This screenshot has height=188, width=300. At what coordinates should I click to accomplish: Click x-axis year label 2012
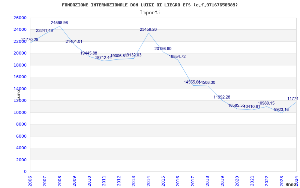point(119,181)
